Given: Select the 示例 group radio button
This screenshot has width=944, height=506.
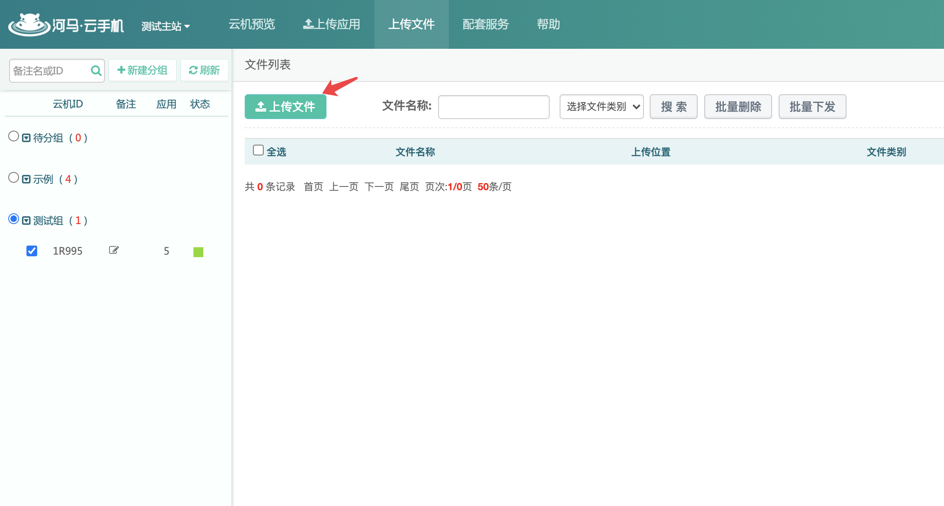Looking at the screenshot, I should pos(14,177).
